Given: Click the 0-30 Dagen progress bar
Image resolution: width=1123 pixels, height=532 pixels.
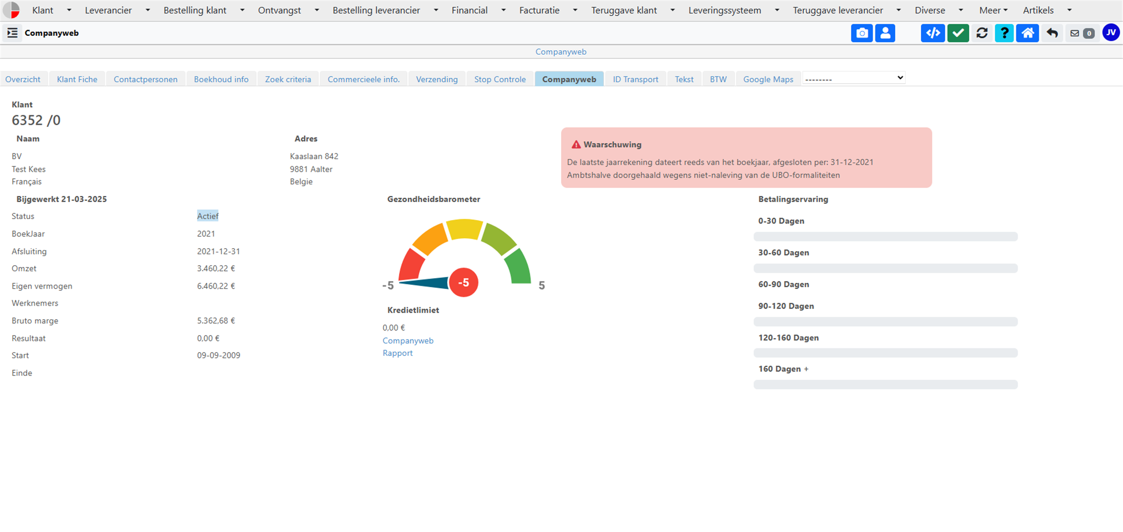Looking at the screenshot, I should (x=885, y=236).
